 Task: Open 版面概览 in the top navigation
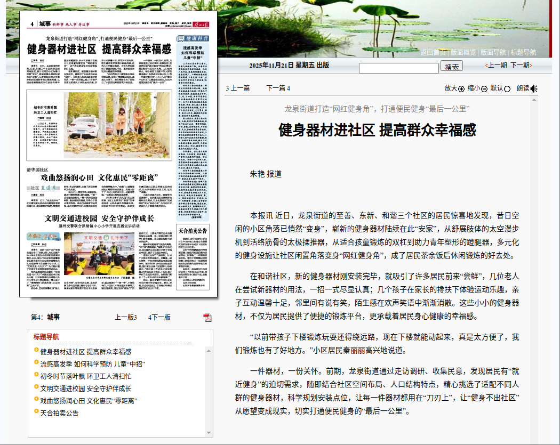point(463,52)
